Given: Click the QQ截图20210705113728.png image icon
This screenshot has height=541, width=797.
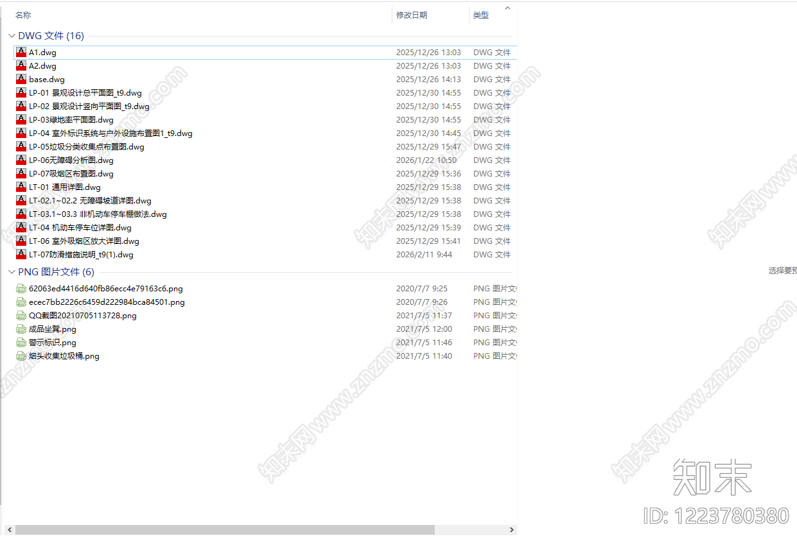Looking at the screenshot, I should (x=21, y=316).
